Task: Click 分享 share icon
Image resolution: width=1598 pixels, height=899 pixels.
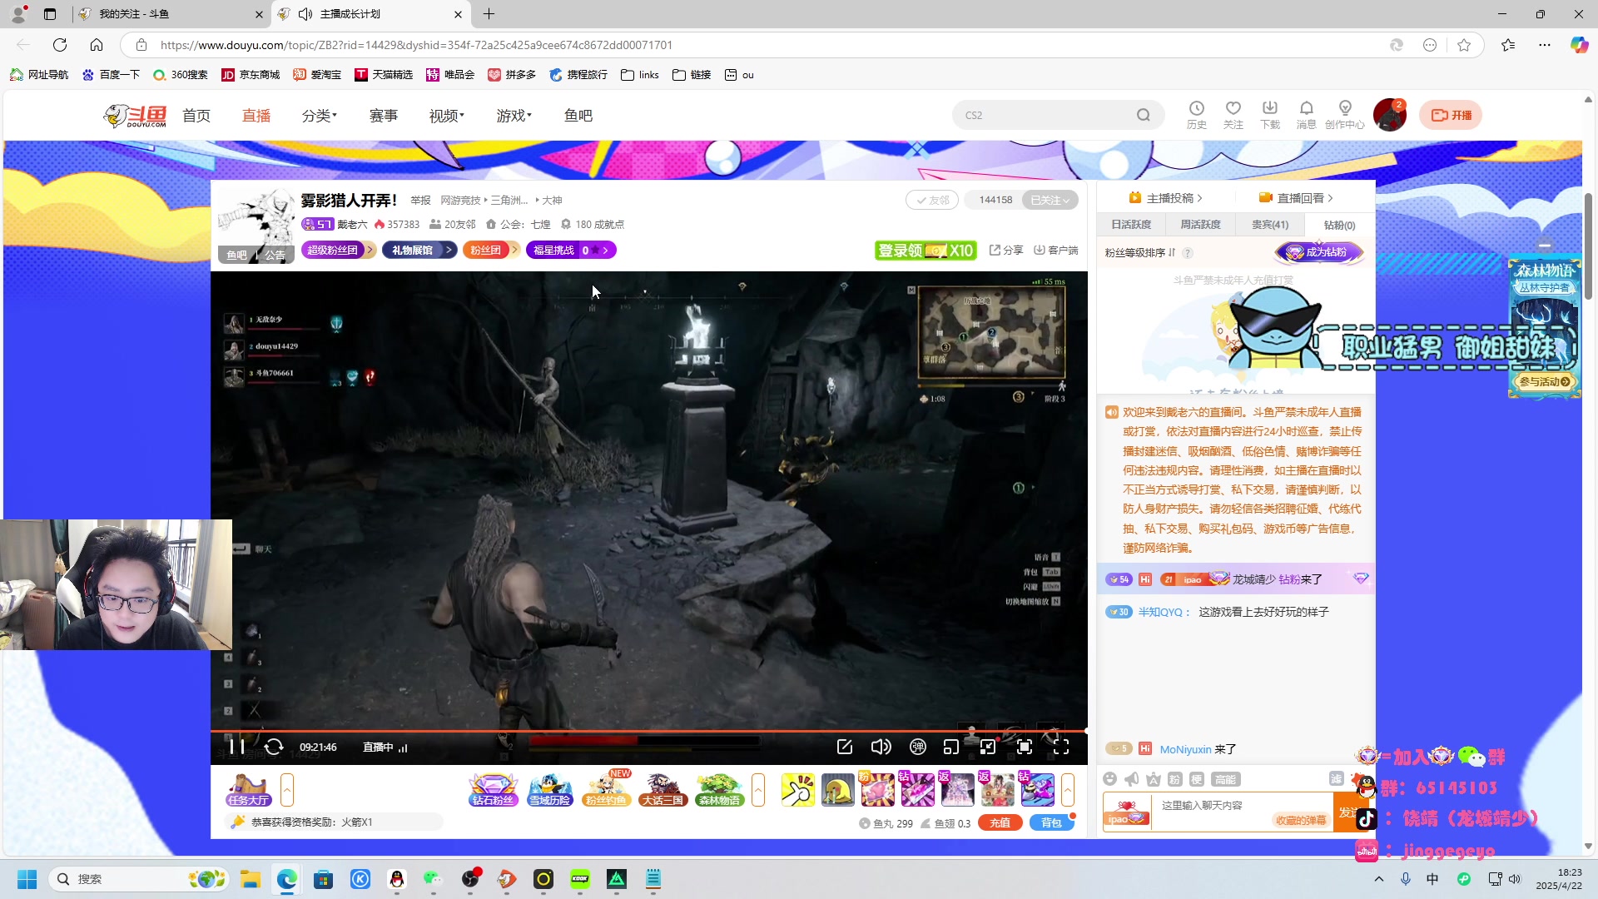Action: [x=1006, y=250]
